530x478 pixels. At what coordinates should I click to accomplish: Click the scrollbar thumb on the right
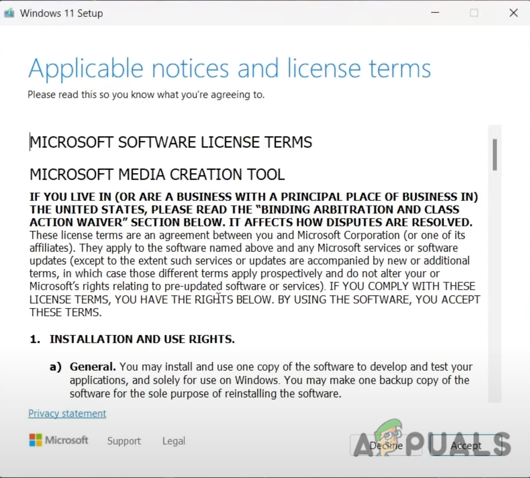point(496,154)
